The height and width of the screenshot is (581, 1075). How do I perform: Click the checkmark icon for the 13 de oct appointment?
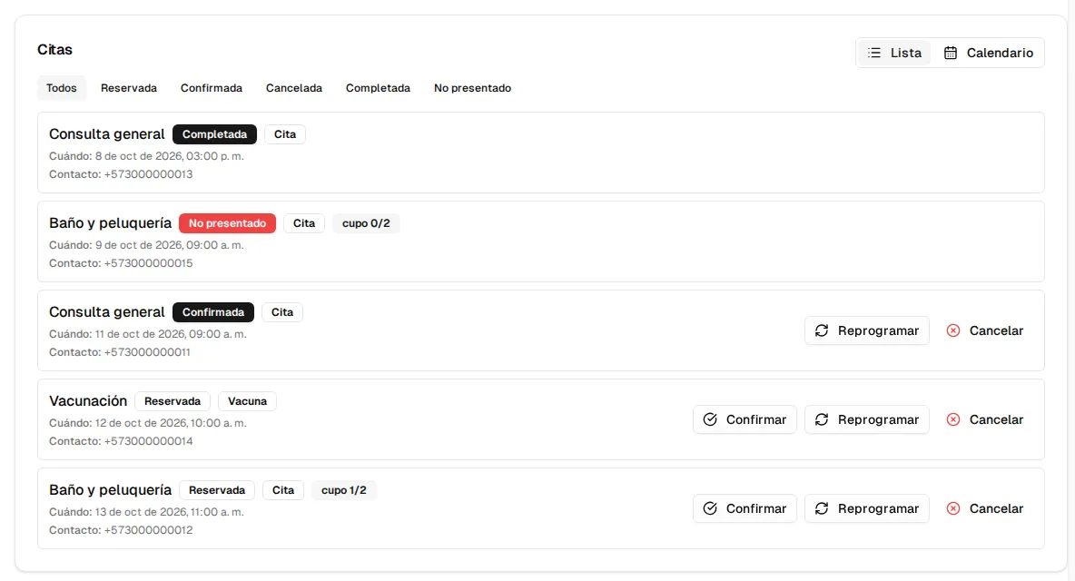pos(710,508)
